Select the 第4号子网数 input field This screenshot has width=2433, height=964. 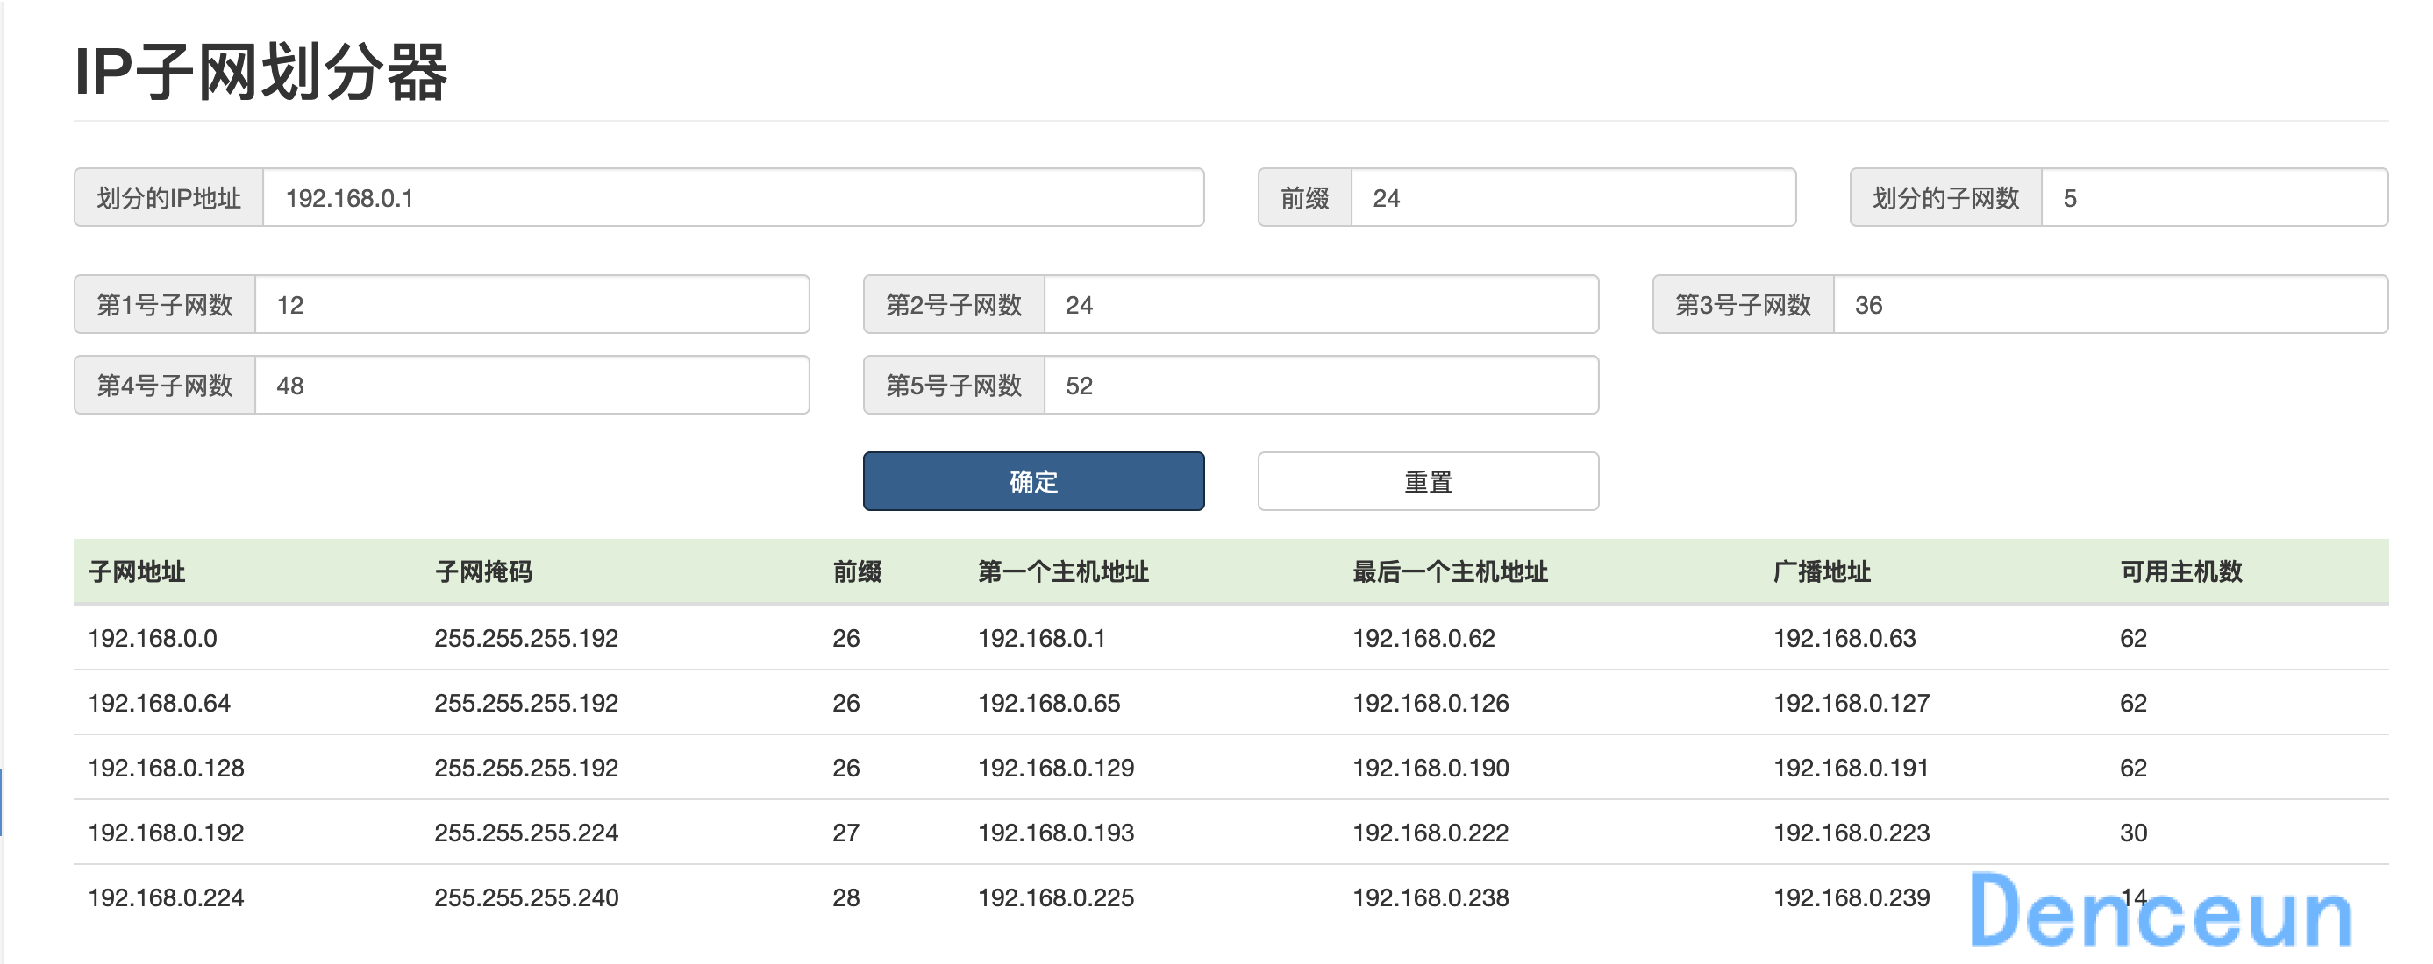click(x=532, y=384)
